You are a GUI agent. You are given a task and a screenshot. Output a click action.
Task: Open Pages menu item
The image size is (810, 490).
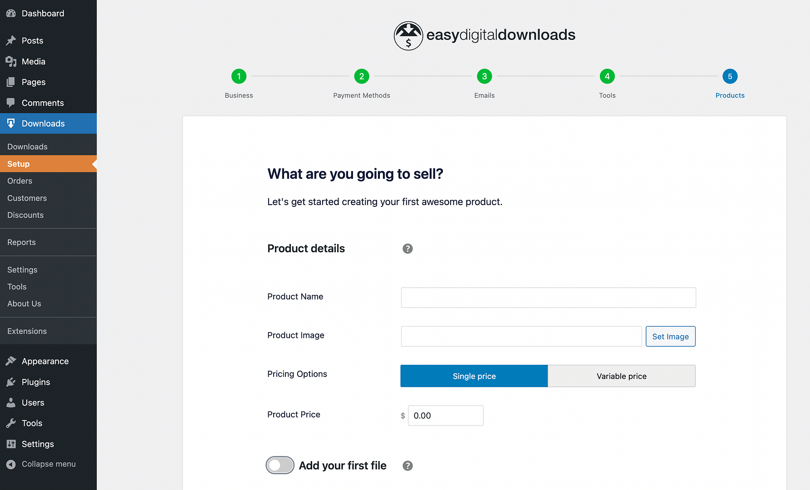point(48,82)
